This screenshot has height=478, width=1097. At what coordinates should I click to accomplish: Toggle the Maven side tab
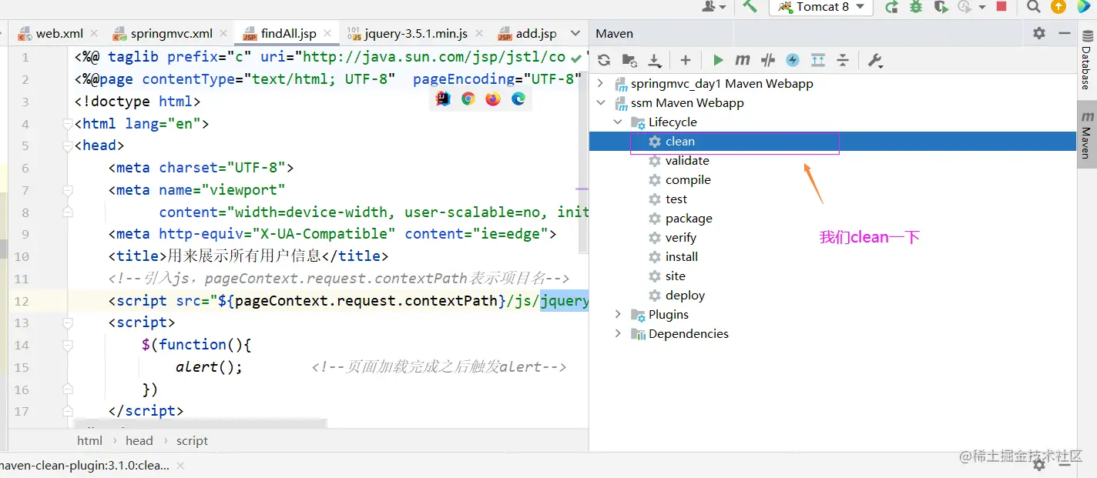click(x=1086, y=134)
